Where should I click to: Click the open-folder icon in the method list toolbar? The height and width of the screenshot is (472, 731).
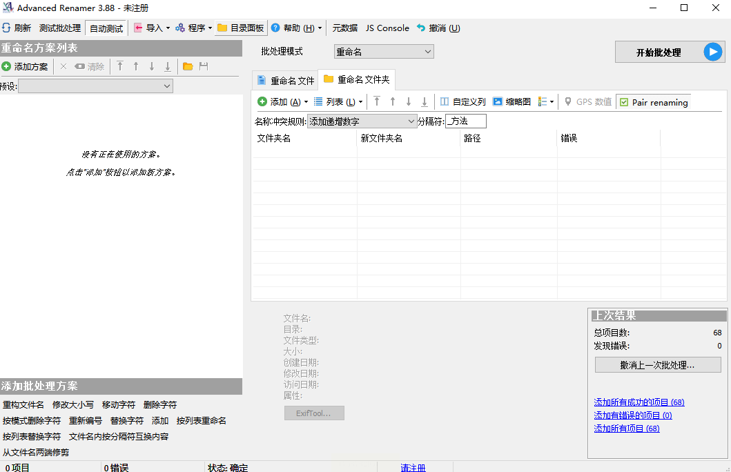pyautogui.click(x=188, y=67)
